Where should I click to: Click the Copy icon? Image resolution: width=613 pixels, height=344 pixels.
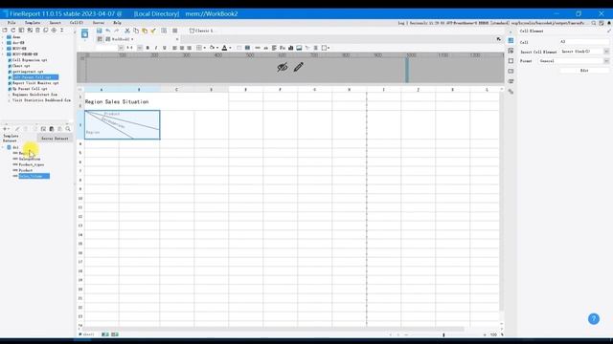(136, 31)
